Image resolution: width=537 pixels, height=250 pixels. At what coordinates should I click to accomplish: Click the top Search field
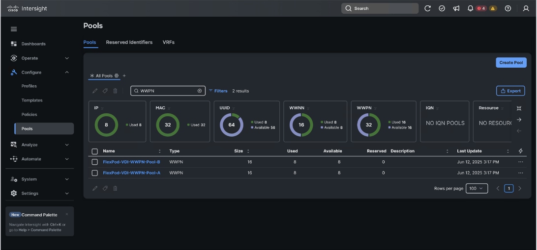pos(380,8)
